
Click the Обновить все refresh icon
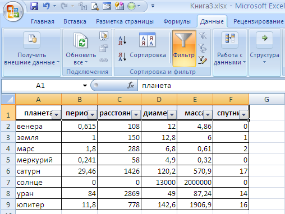81,40
